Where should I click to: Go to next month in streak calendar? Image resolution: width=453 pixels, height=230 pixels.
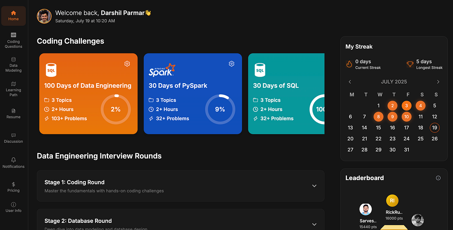438,81
